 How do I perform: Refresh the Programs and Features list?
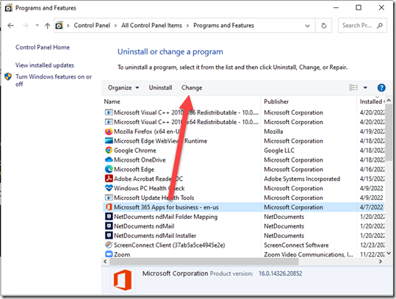tap(324, 26)
